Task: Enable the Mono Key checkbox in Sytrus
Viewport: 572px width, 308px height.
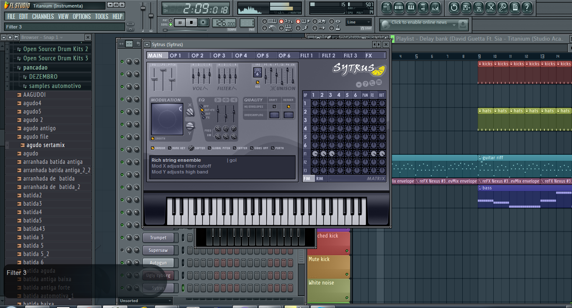Action: 170,148
